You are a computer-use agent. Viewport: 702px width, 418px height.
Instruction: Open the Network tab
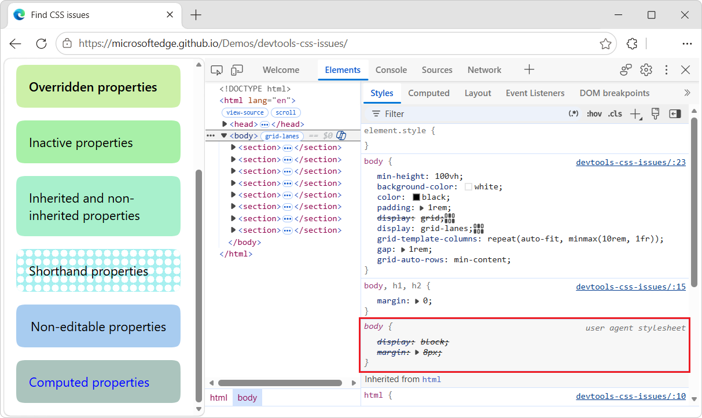pos(484,70)
